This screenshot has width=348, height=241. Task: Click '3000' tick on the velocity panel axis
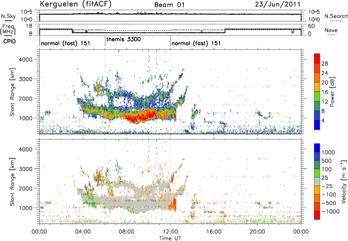[25, 169]
